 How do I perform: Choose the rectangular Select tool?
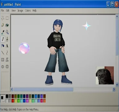[7, 18]
